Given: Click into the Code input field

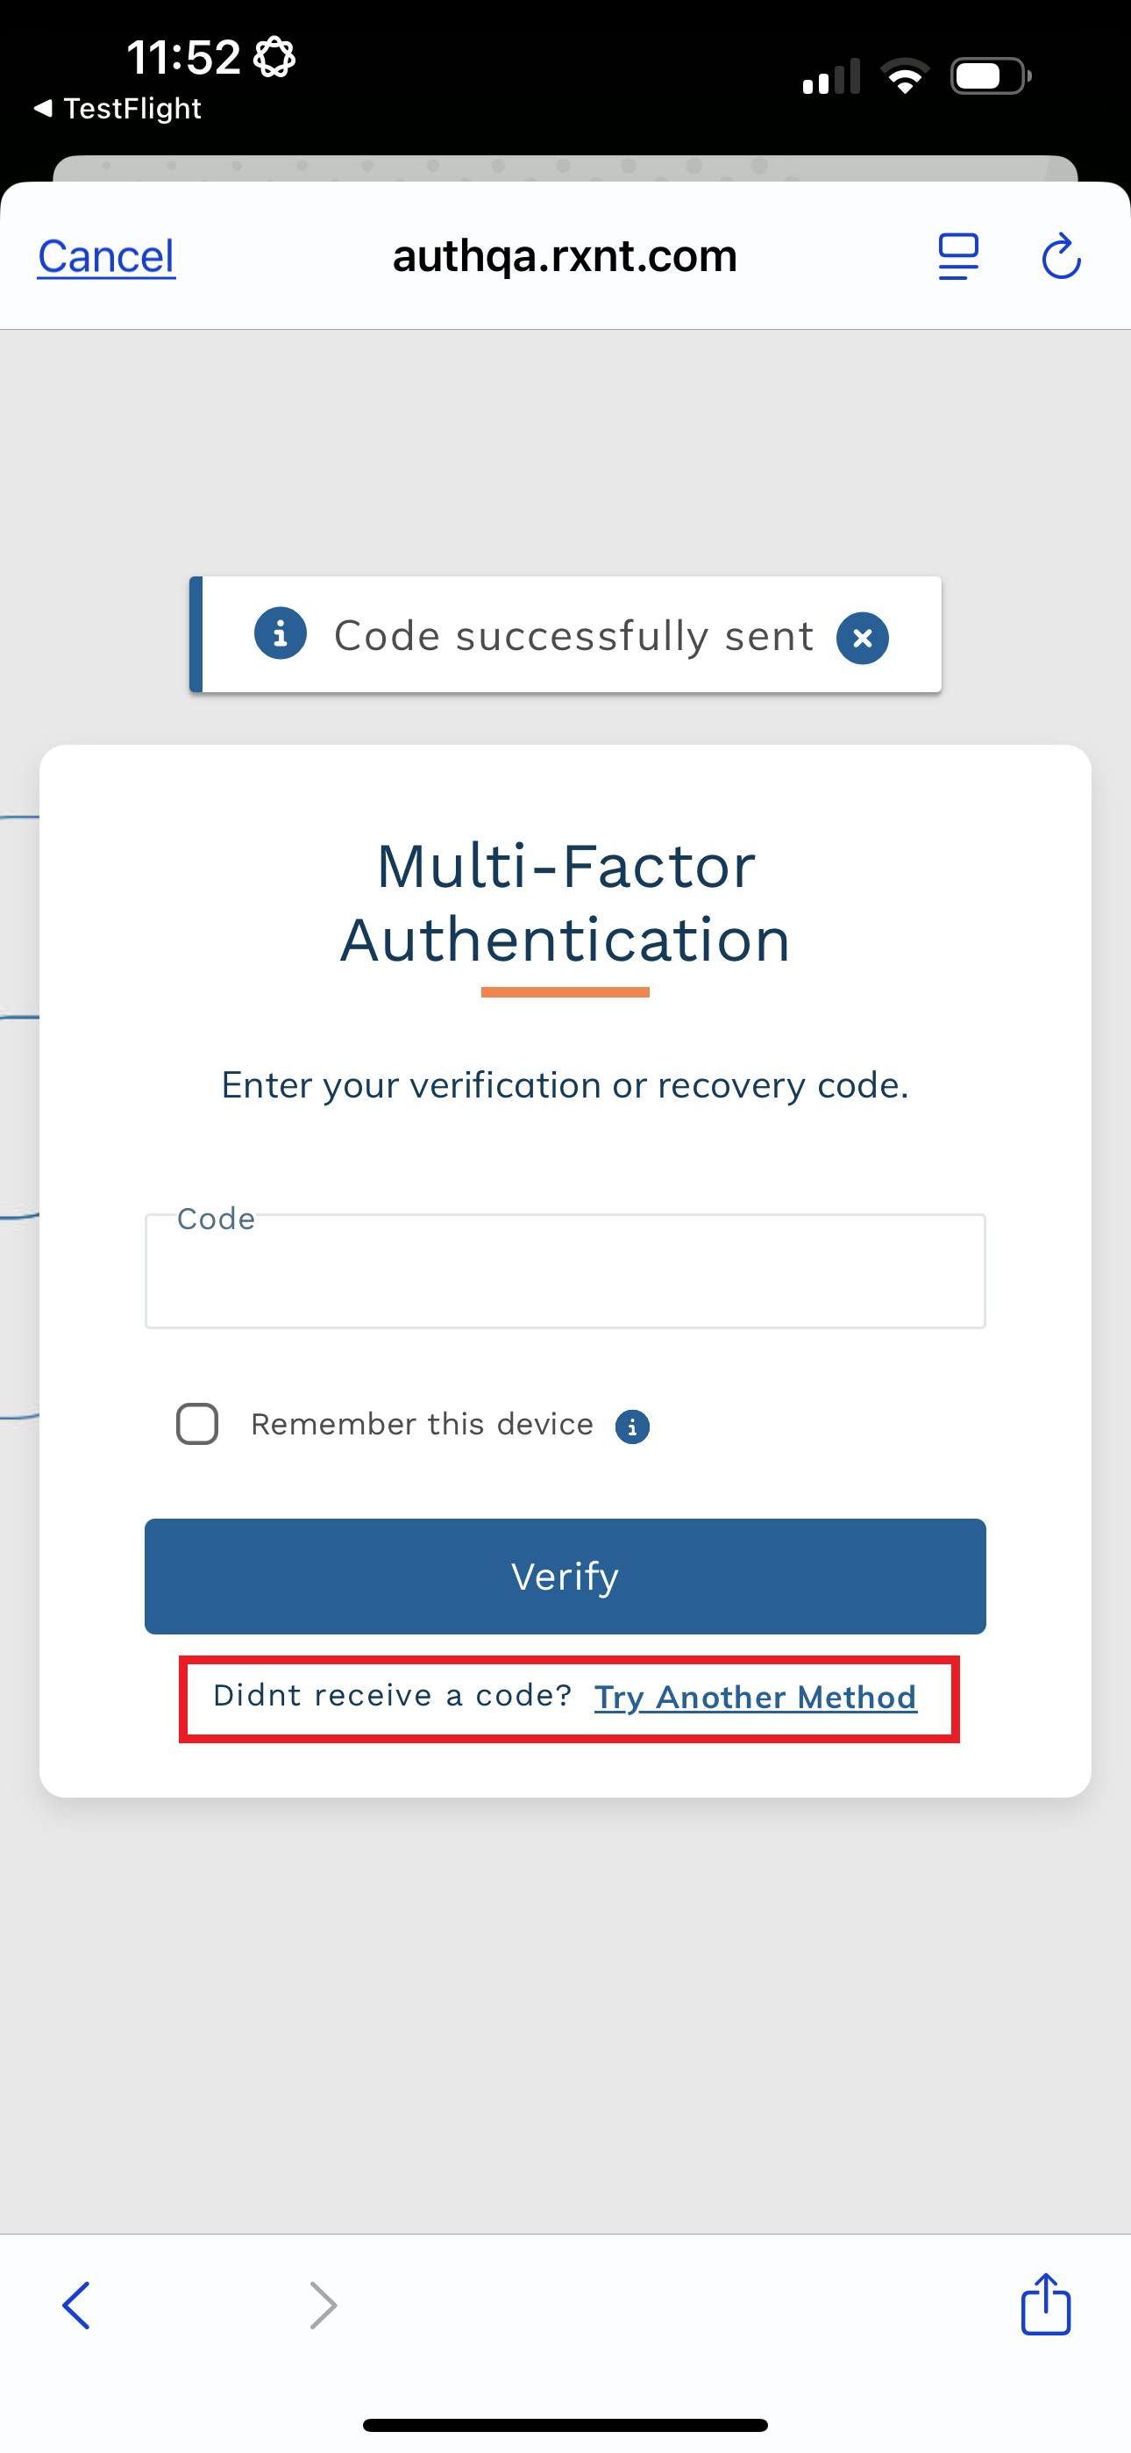Looking at the screenshot, I should (x=565, y=1272).
